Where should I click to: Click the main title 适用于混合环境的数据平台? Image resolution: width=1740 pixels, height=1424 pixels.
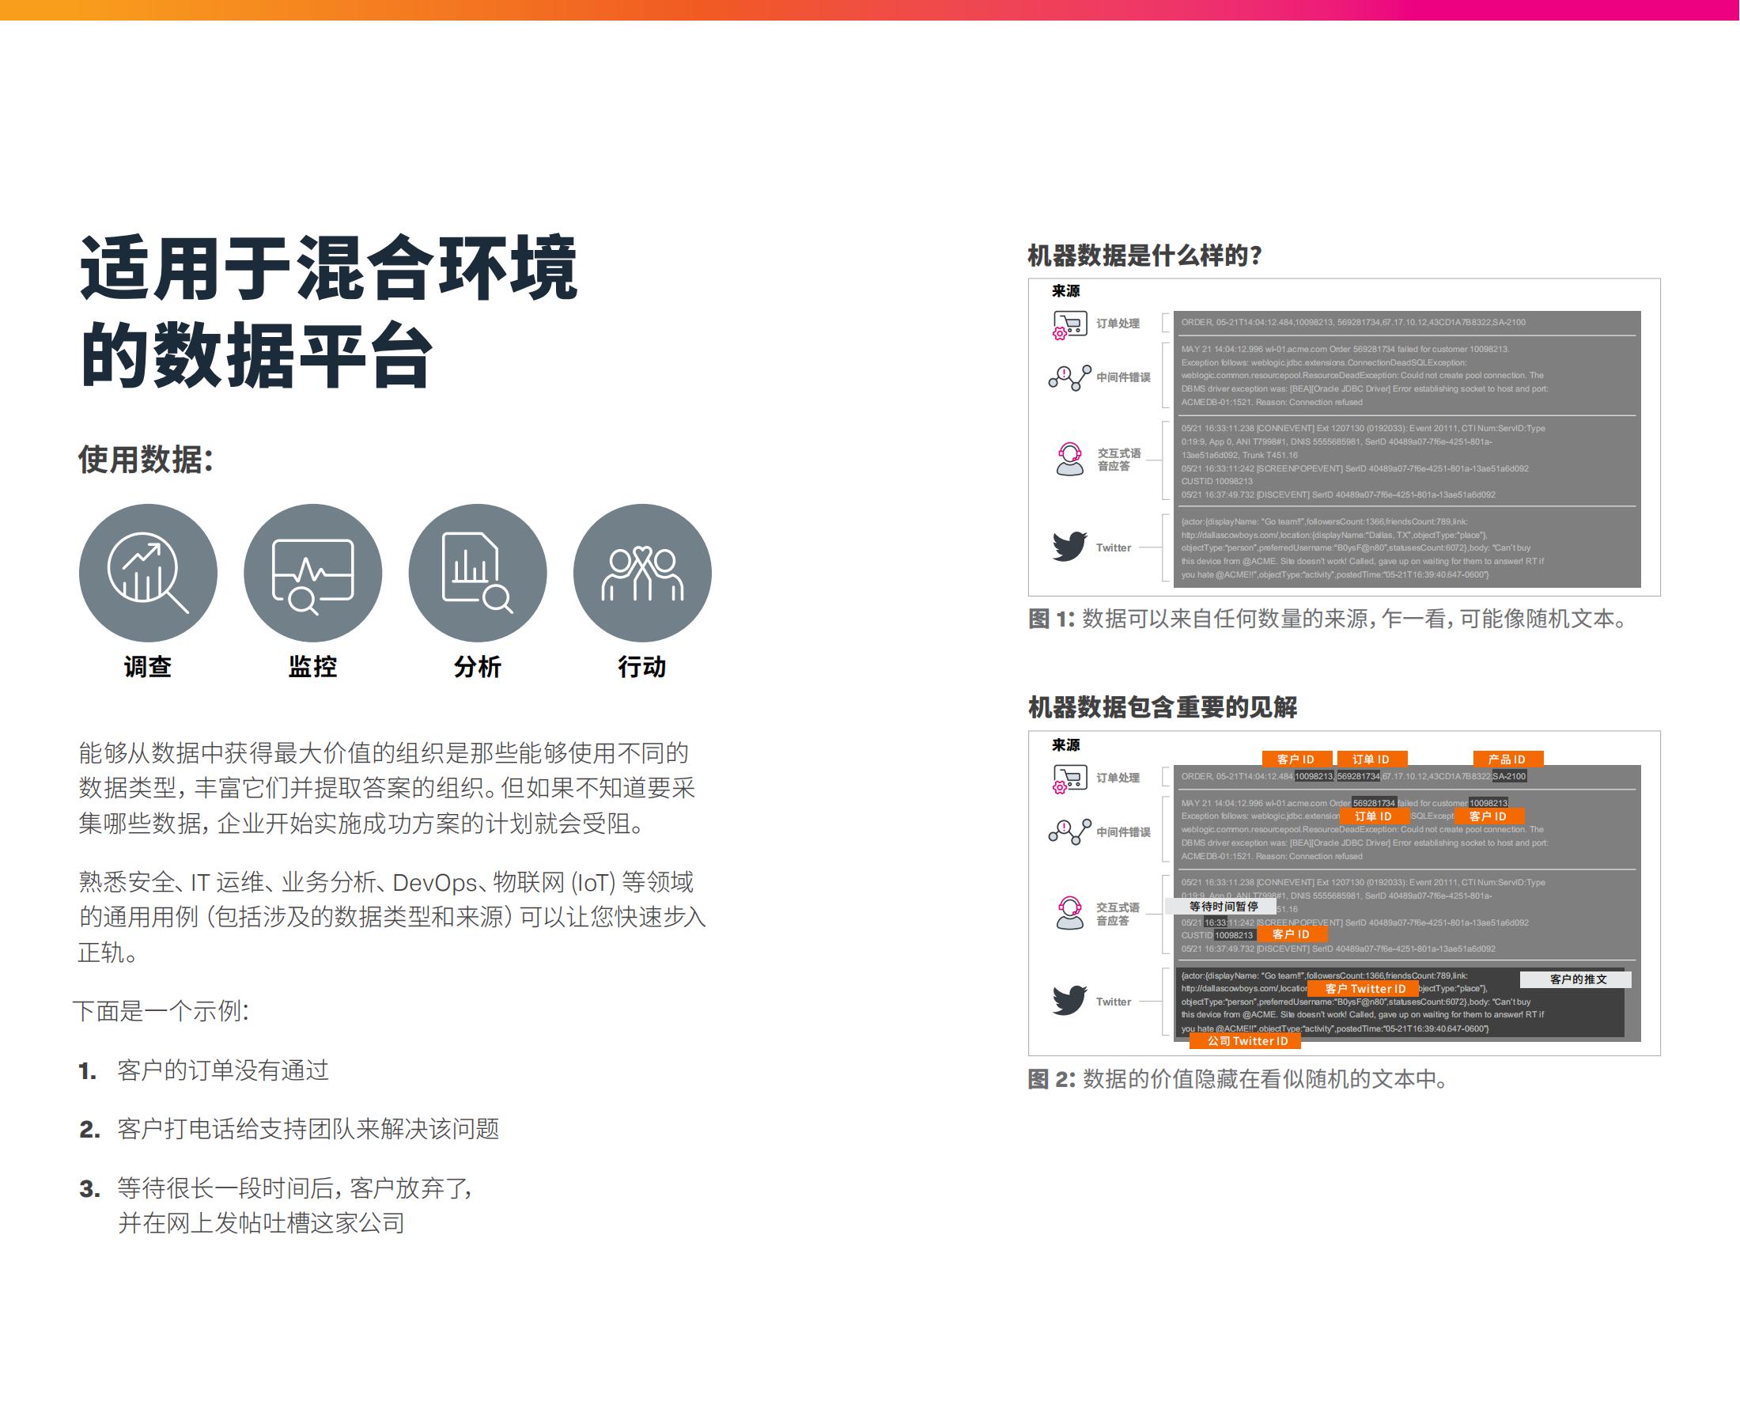pos(329,312)
